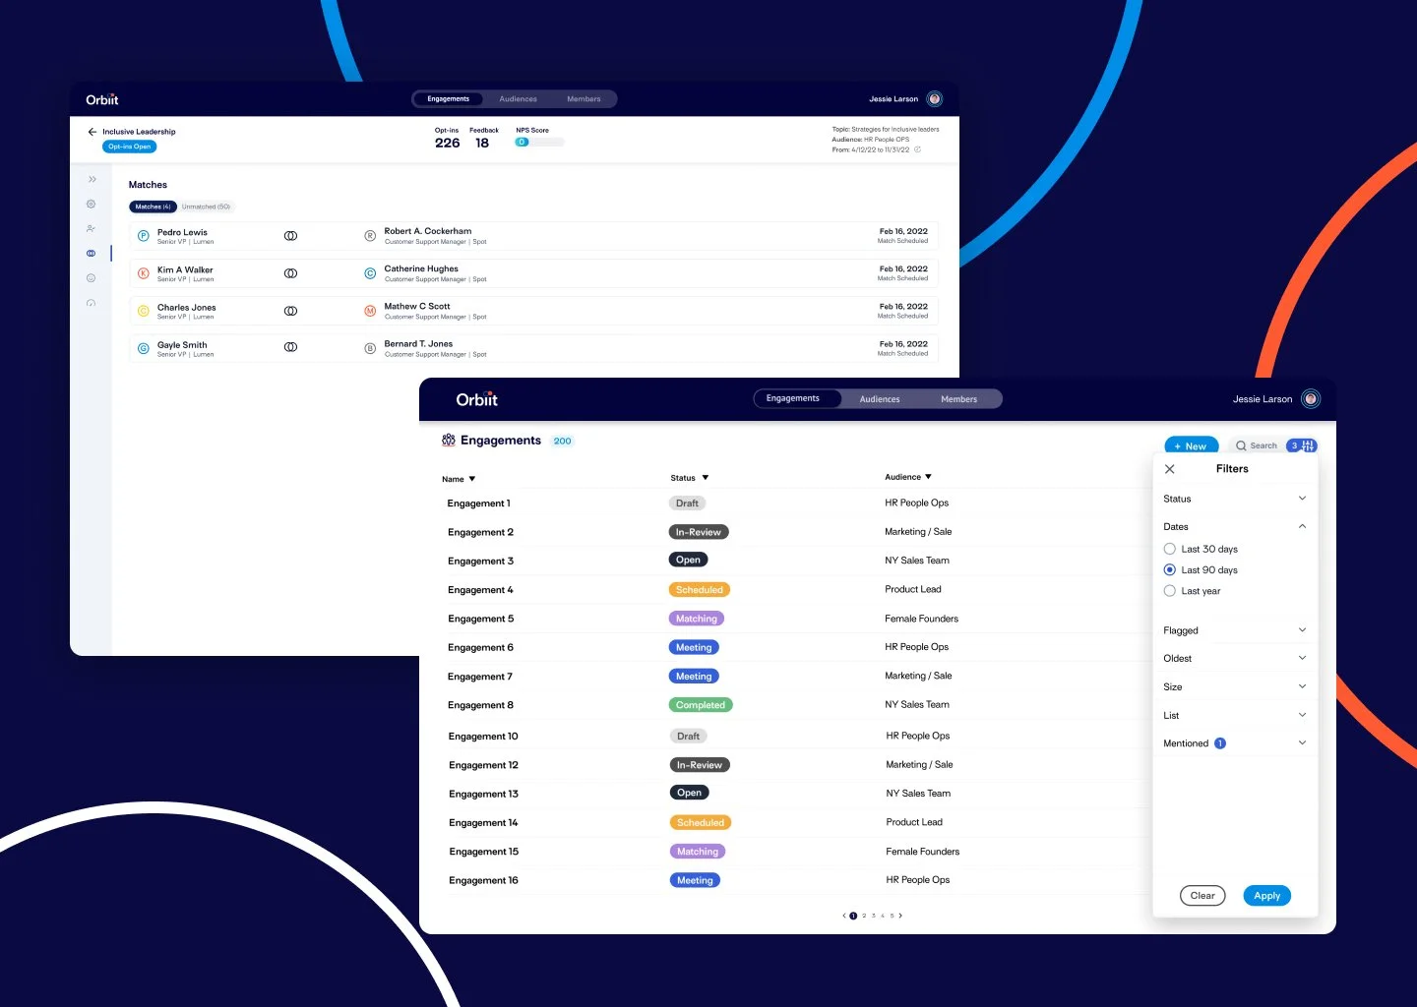Click the Scheduled status of Engagement 4

700,590
